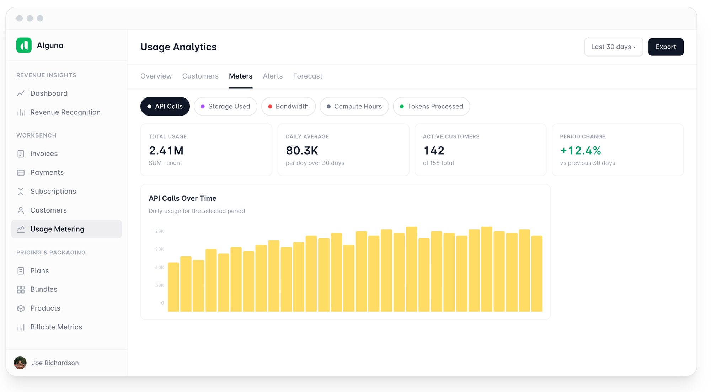Click the Alguna brand name text
The width and height of the screenshot is (711, 392).
(50, 45)
